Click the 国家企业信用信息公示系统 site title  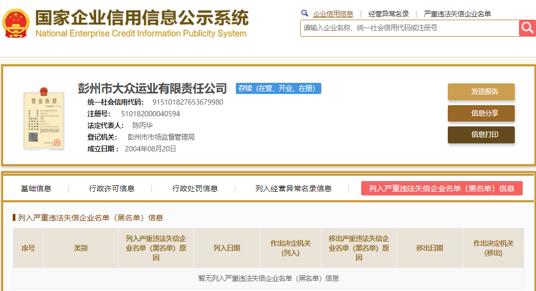141,18
